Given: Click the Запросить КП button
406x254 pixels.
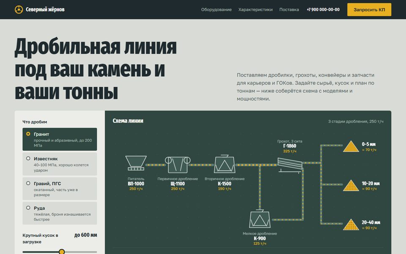Looking at the screenshot, I should pos(369,10).
